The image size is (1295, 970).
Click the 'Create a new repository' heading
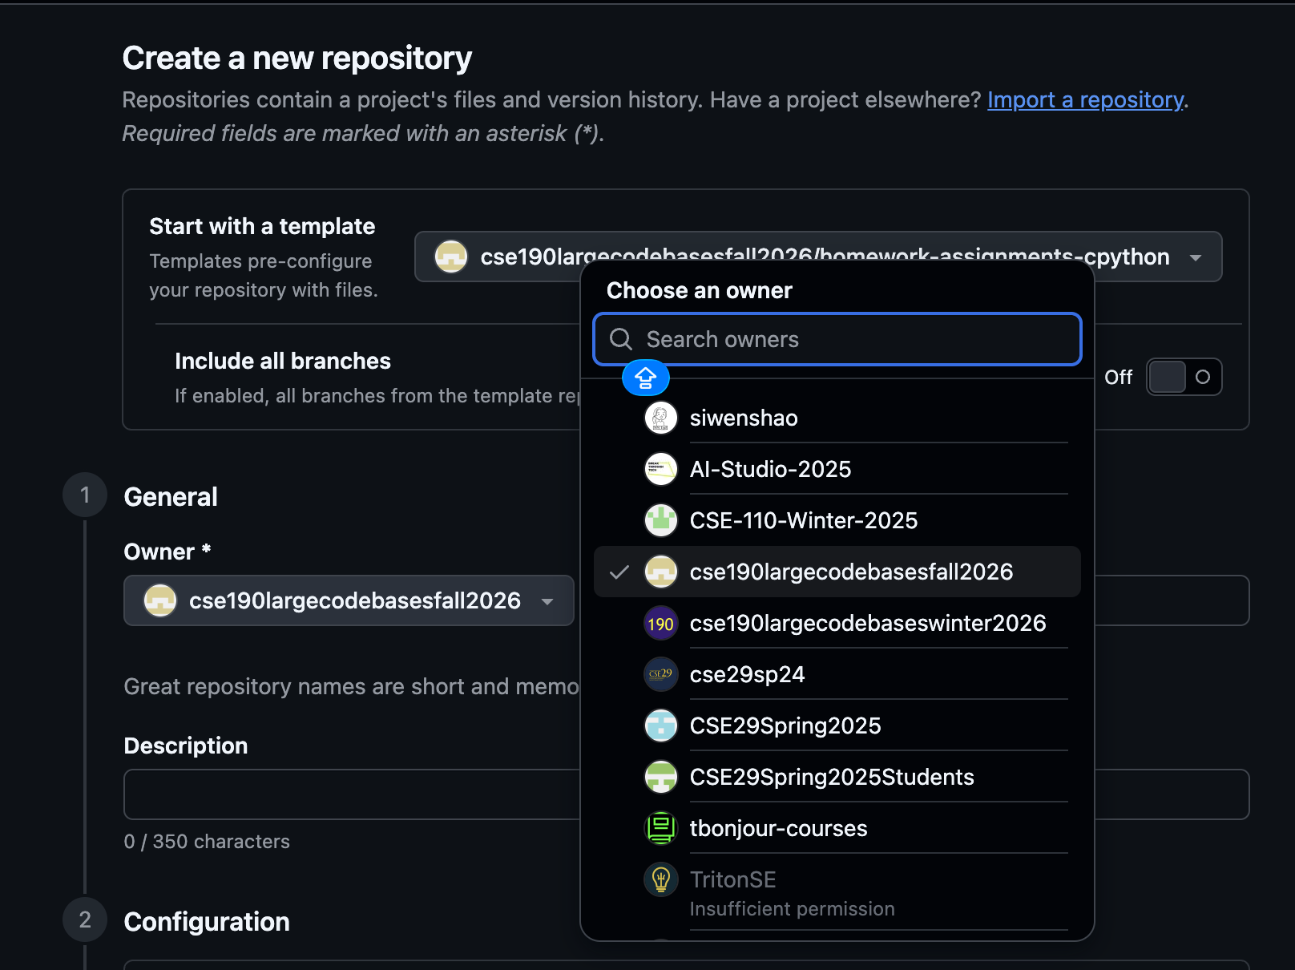[297, 59]
